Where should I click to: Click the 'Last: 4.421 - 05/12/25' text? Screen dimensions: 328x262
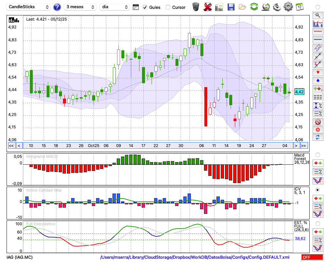pos(47,19)
